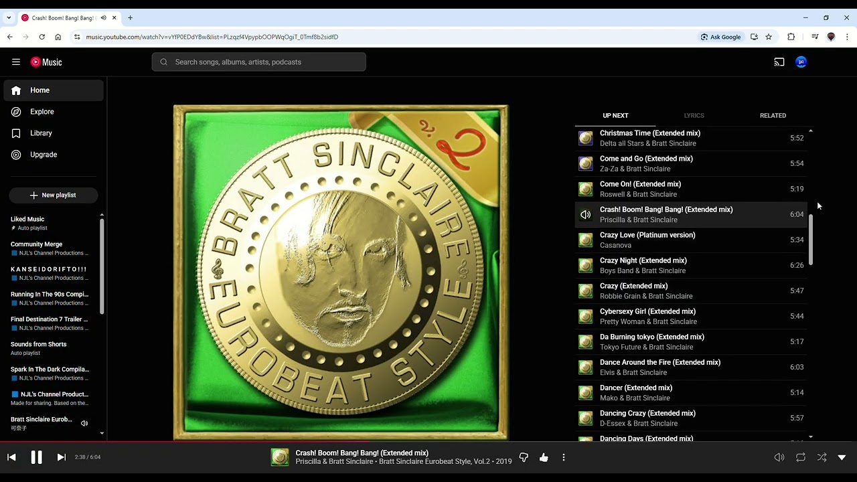Click the Bratt Sinclaire album artwork
This screenshot has width=857, height=482.
tap(341, 272)
